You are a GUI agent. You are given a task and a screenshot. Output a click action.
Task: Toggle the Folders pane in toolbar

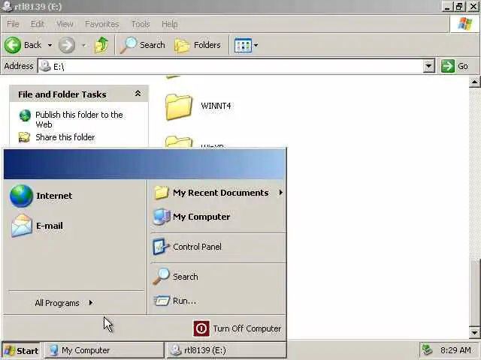[x=198, y=45]
